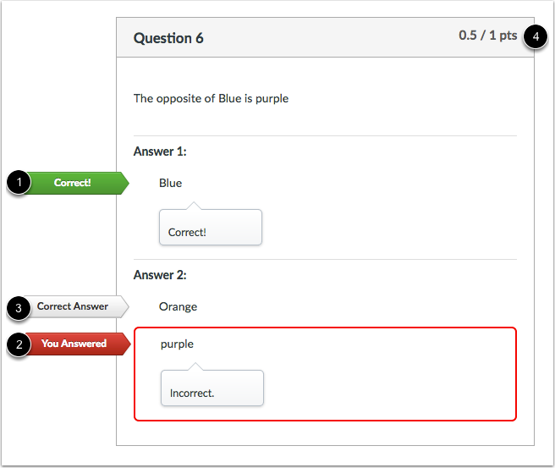Image resolution: width=555 pixels, height=468 pixels.
Task: Select the Question 6 heading
Action: coord(168,38)
